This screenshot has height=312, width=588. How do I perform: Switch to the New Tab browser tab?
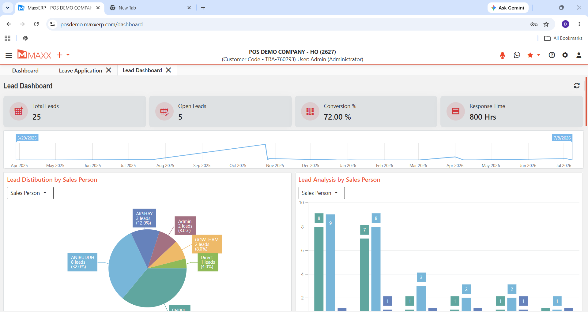tap(150, 8)
